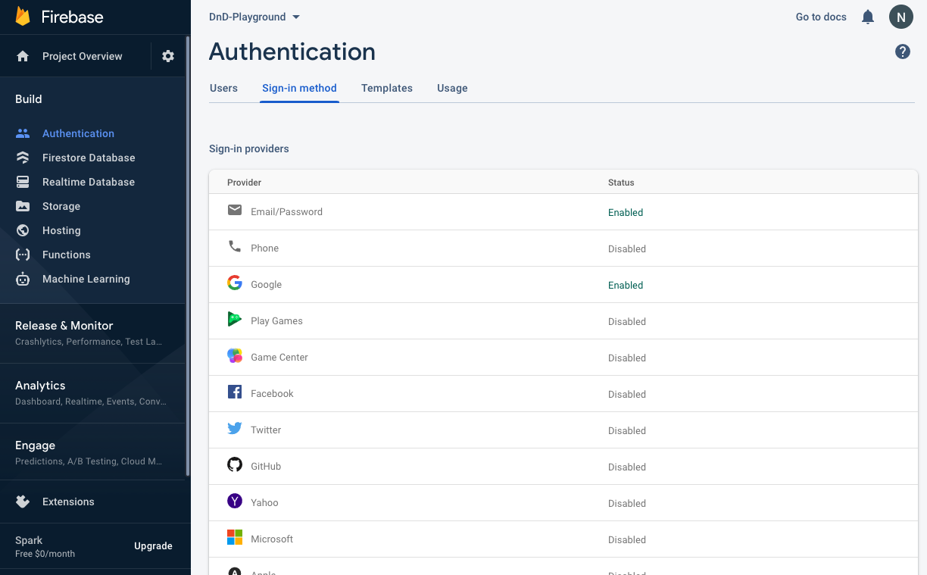Click Disabled status in Yahoo row

tap(627, 503)
